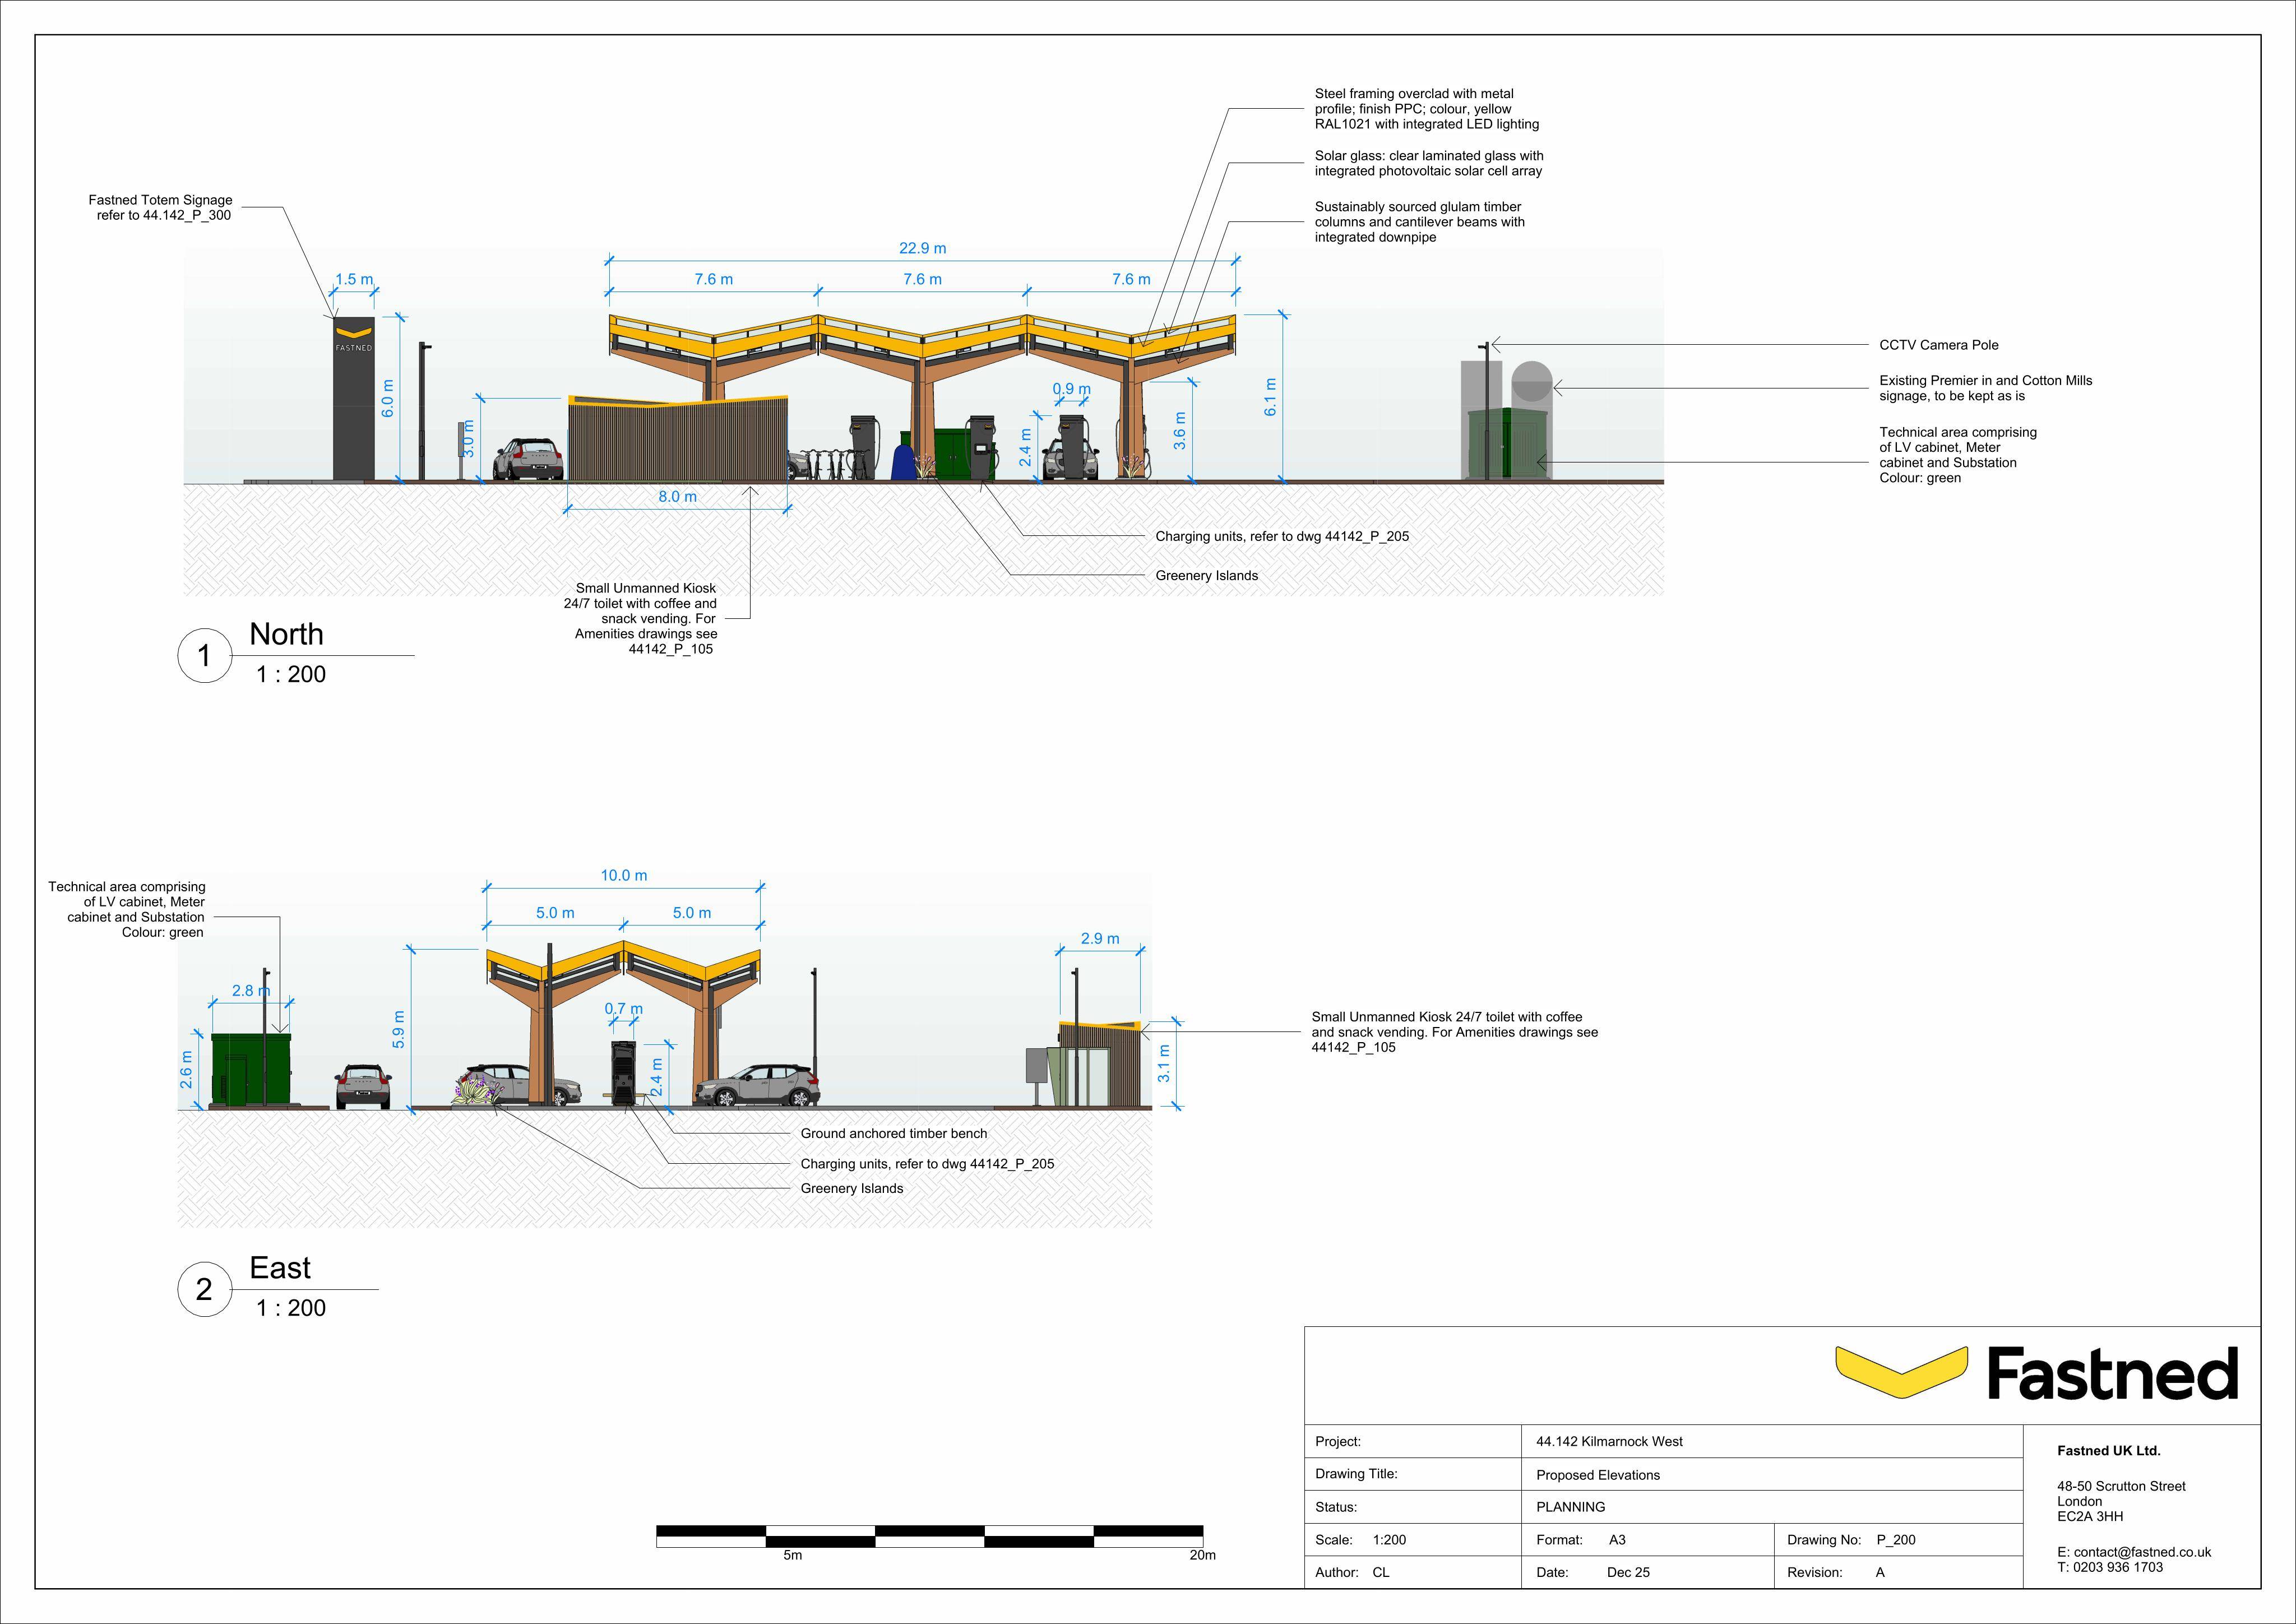Click the circled number 2 view marker
This screenshot has width=2296, height=1624.
[204, 1289]
